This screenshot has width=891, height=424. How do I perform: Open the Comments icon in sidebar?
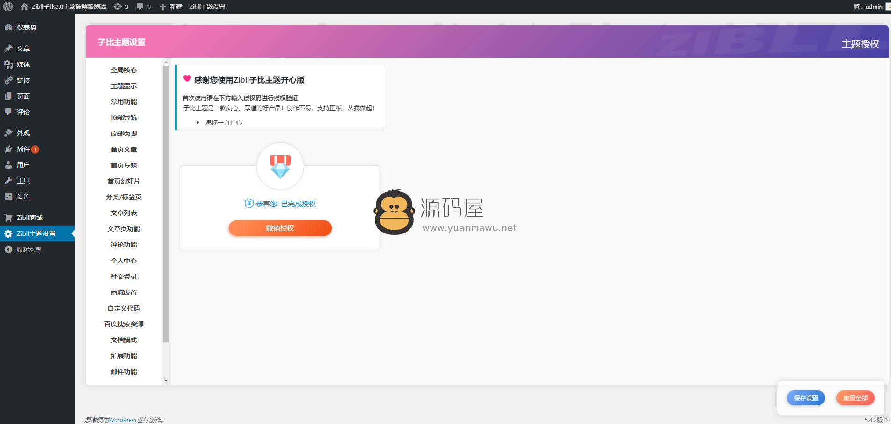click(8, 112)
